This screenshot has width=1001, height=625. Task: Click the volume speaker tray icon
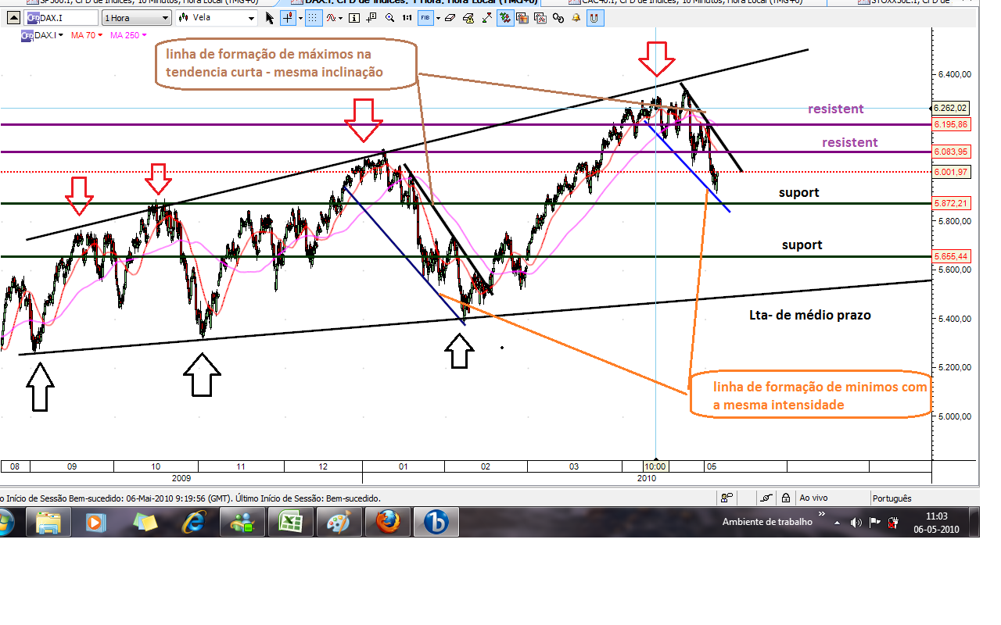[856, 522]
